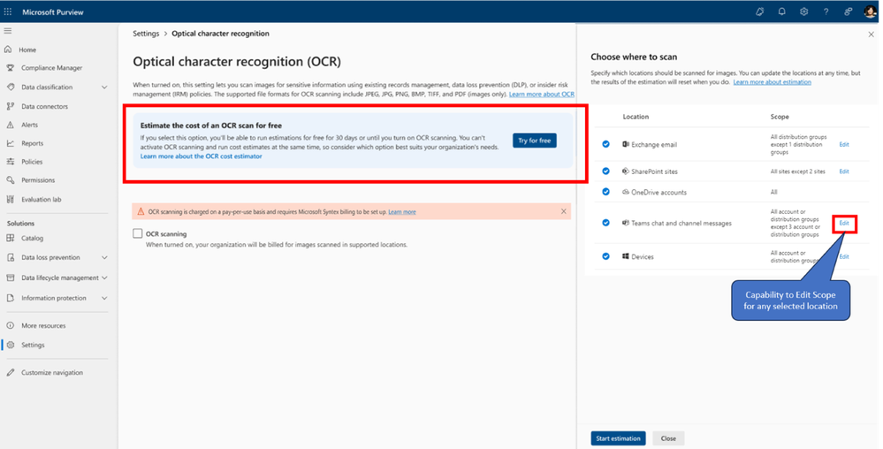This screenshot has width=883, height=449.
Task: Open the feedback icon in top bar
Action: [848, 11]
